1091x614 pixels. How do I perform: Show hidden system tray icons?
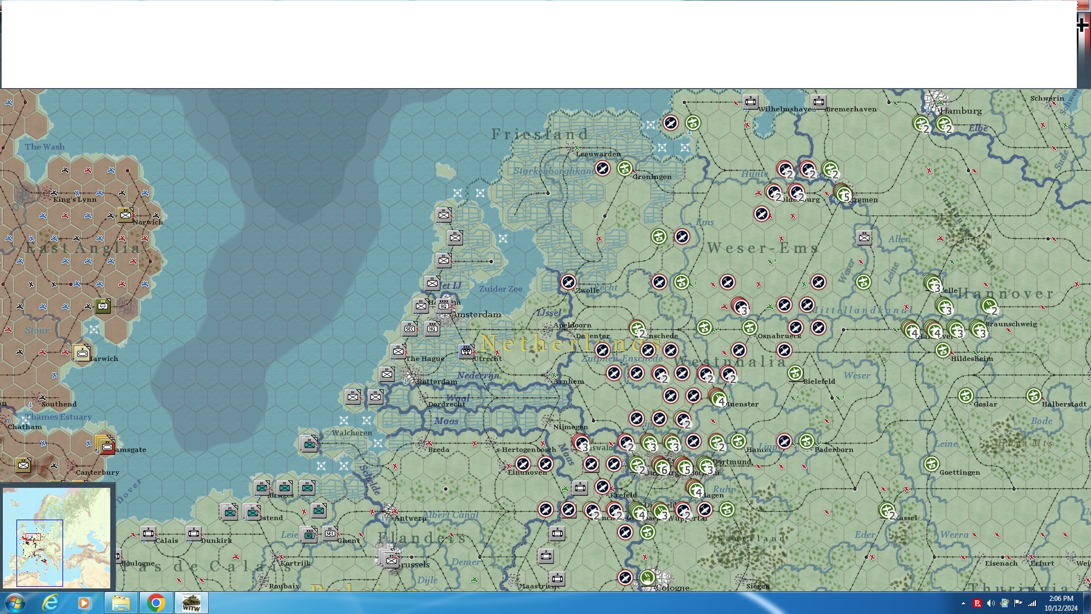963,603
